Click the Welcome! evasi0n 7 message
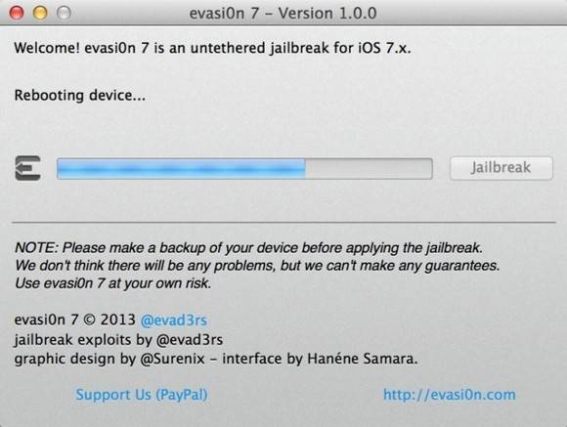 point(213,48)
